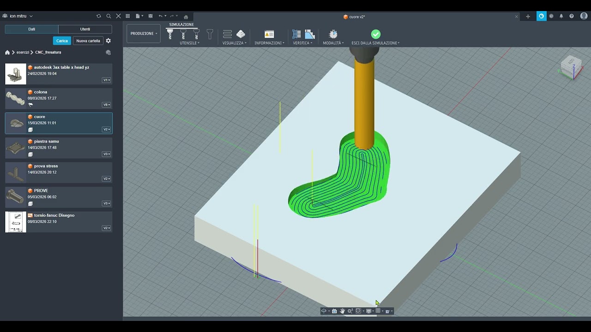This screenshot has width=591, height=332.
Task: Click the tool holder icon in Utensile group
Action: click(x=210, y=34)
